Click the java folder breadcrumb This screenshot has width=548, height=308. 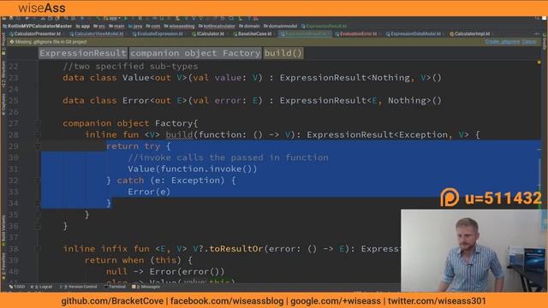pos(135,27)
